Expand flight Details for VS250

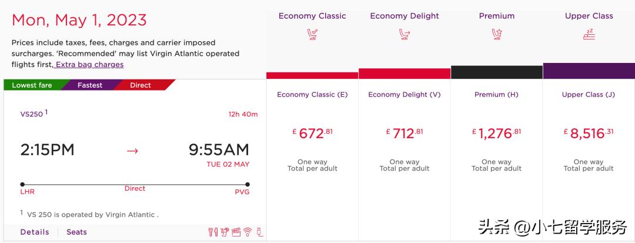[35, 232]
